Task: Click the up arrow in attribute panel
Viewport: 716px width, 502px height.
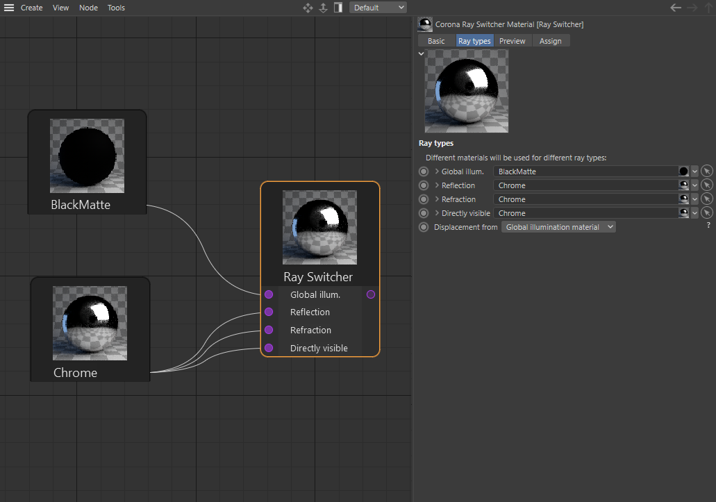Action: (708, 8)
